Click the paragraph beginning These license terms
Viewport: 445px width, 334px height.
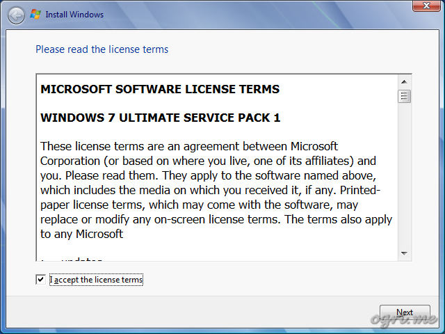tap(216, 190)
